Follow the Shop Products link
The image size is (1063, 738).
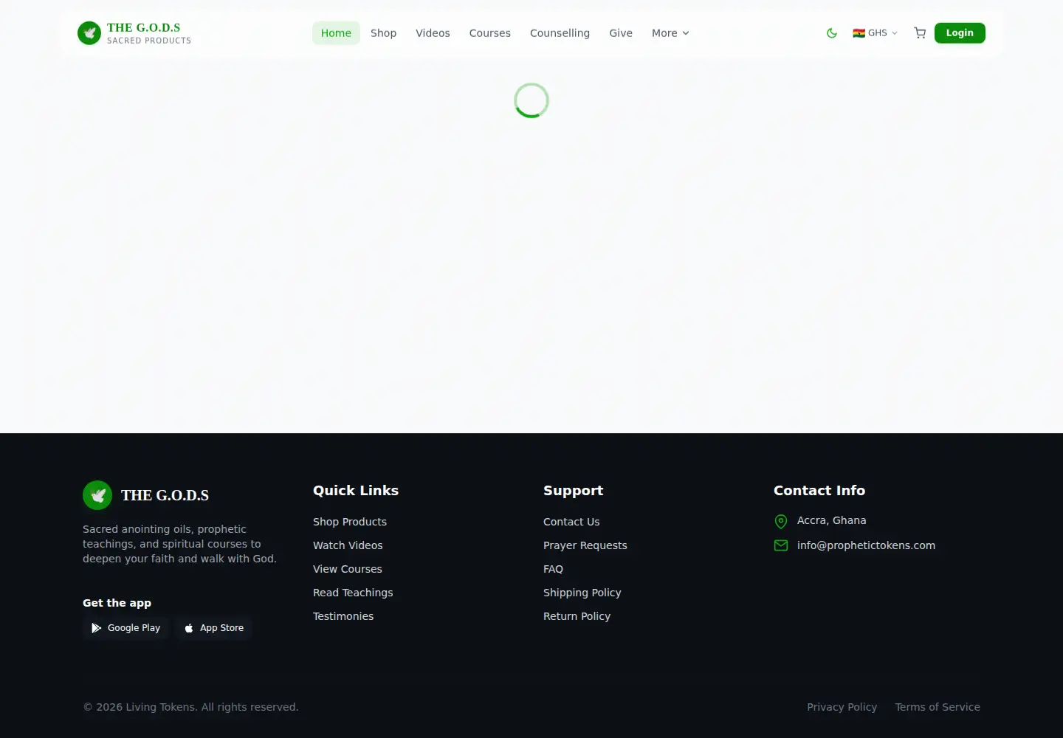[x=350, y=522]
